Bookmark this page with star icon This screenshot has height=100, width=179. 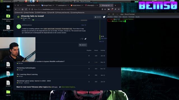coord(105,9)
